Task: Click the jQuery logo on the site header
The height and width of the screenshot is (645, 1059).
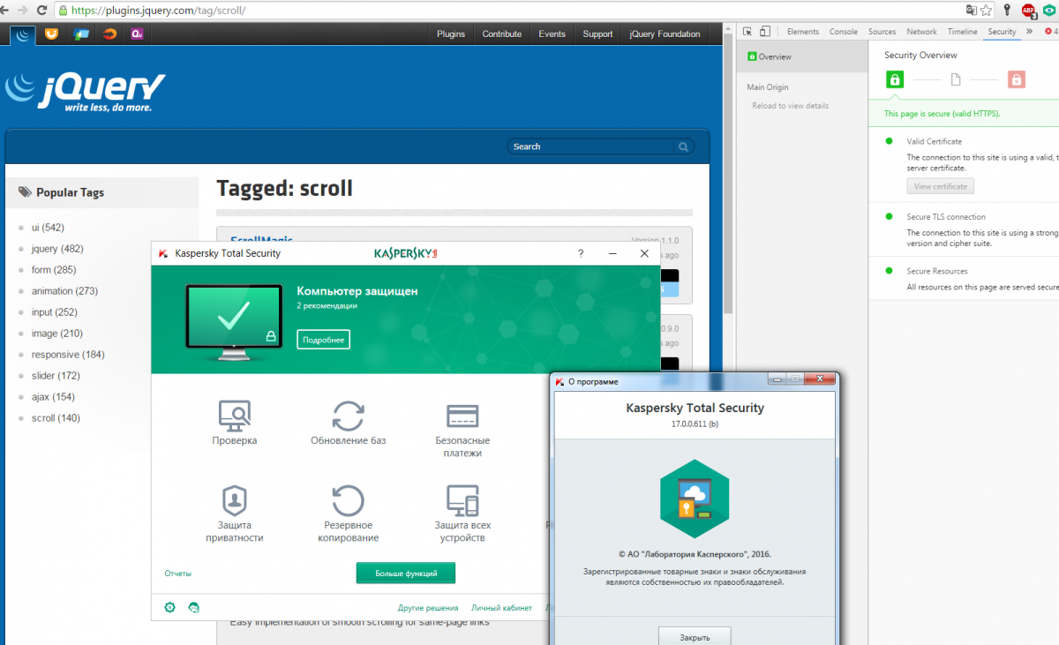Action: 85,92
